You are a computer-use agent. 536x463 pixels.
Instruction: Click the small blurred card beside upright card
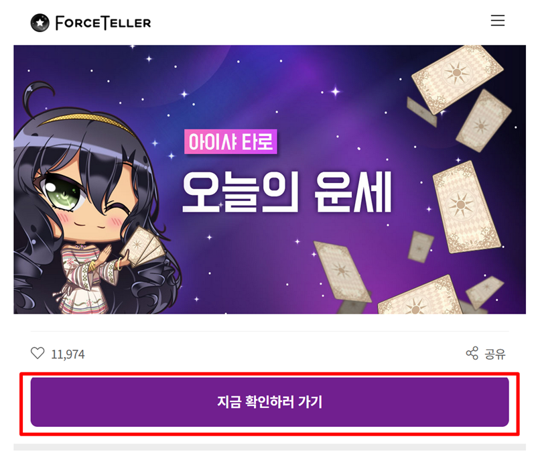pos(421,247)
